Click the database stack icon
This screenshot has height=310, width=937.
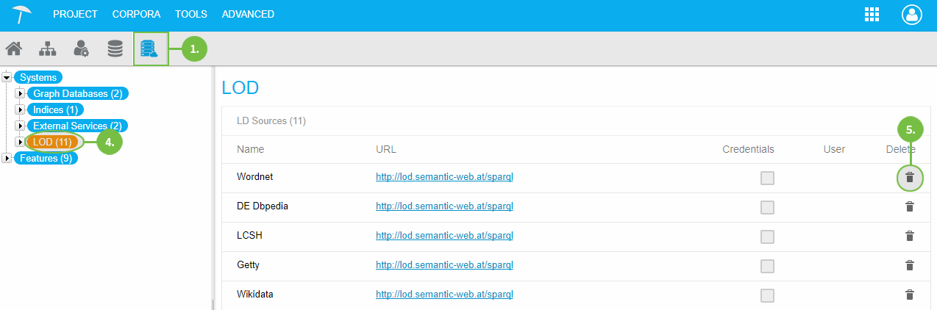pyautogui.click(x=115, y=49)
